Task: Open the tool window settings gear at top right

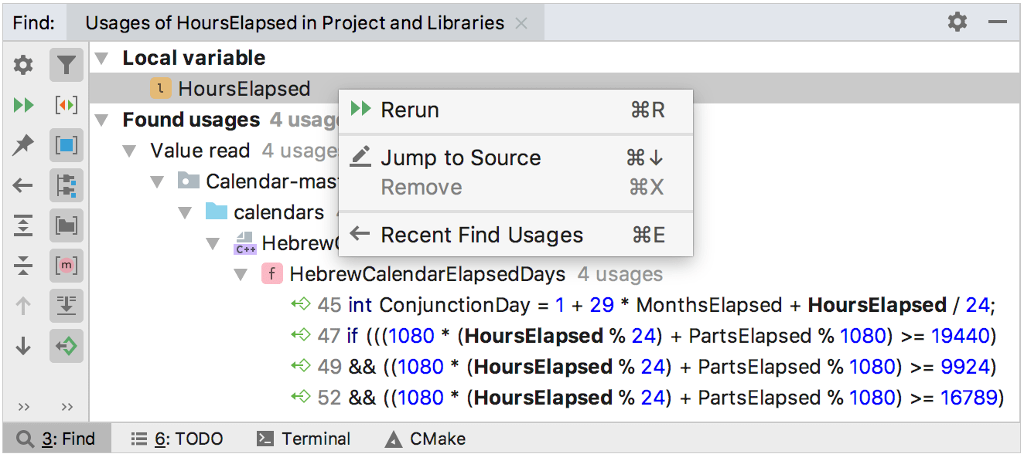Action: pyautogui.click(x=957, y=22)
